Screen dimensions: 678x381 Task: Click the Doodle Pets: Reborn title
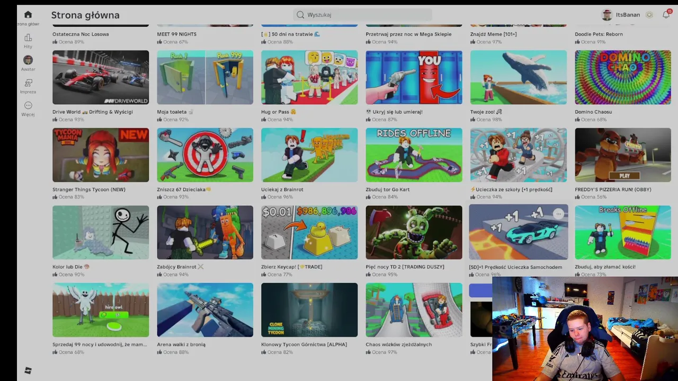[x=599, y=34]
